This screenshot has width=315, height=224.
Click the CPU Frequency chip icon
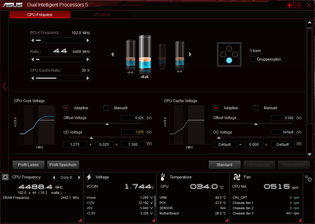[6, 177]
